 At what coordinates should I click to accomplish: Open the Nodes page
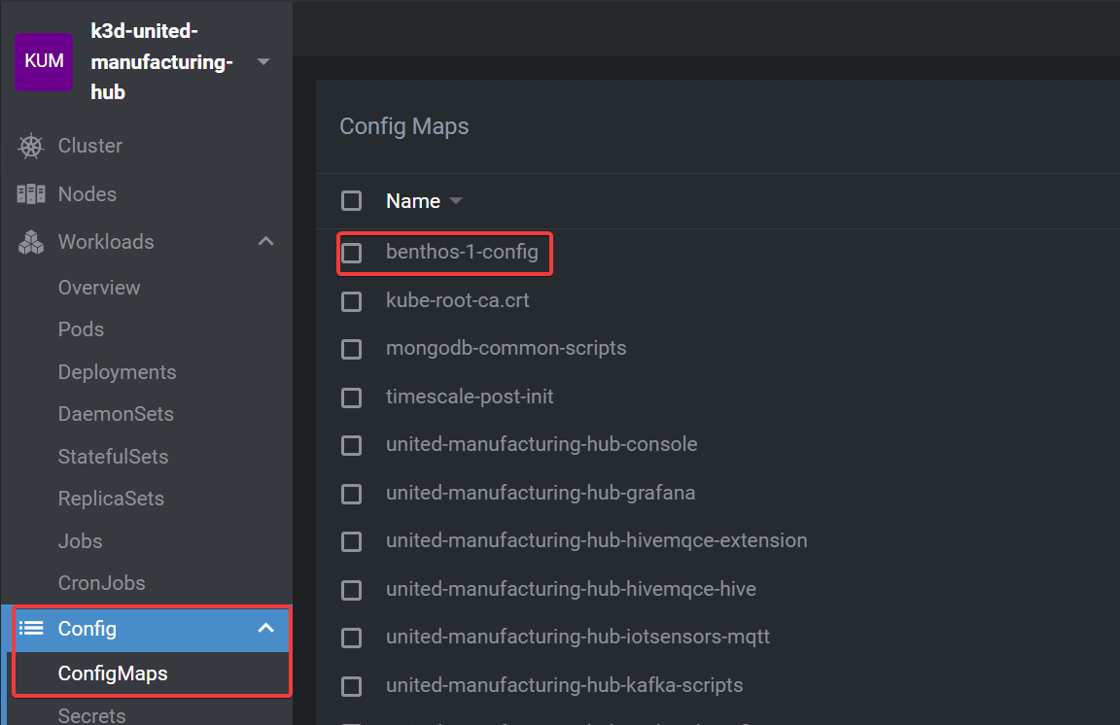click(87, 194)
